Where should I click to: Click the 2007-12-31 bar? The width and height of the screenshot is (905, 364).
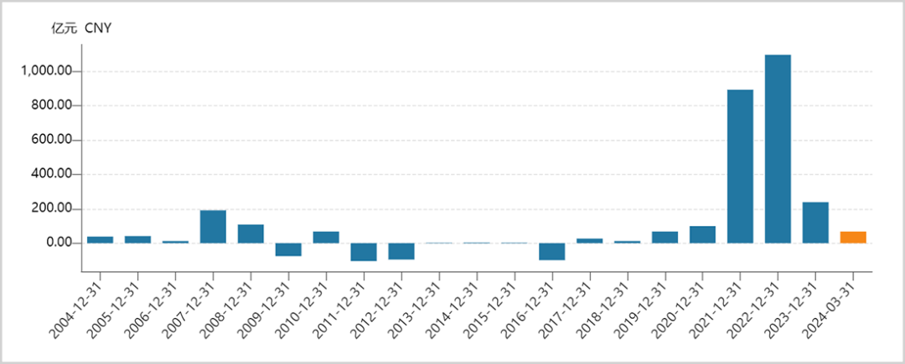click(213, 227)
